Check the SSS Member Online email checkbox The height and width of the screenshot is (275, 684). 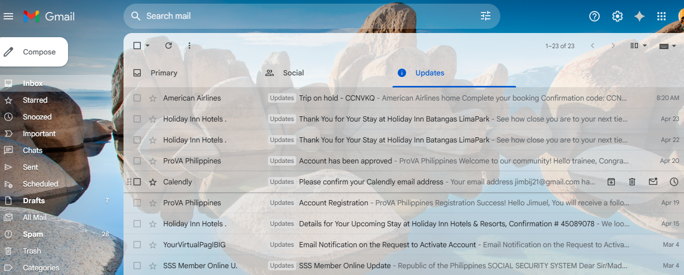click(x=137, y=266)
